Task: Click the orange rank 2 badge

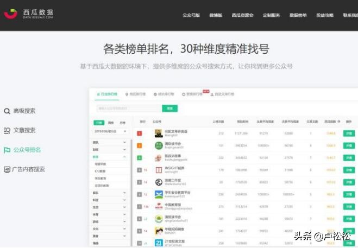Action: coord(139,145)
